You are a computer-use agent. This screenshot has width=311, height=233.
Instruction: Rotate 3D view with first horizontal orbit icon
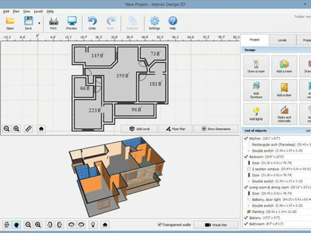pos(72,225)
